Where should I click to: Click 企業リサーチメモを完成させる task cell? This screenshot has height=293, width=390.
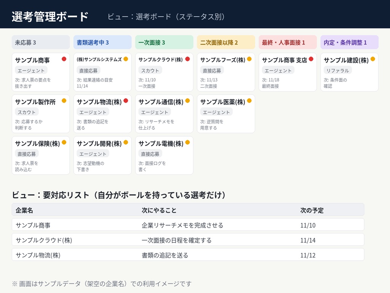(x=182, y=225)
